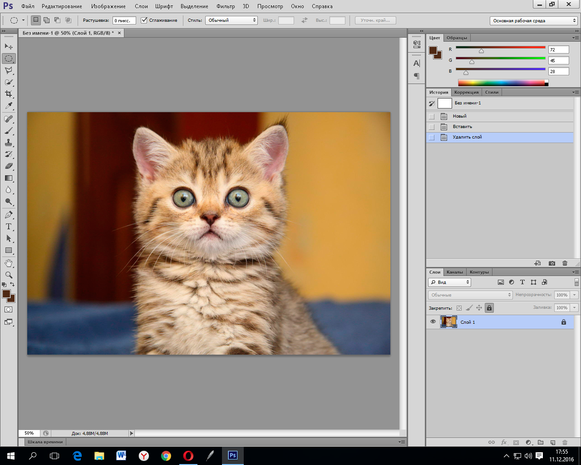
Task: Toggle lock position icon
Action: pyautogui.click(x=479, y=308)
